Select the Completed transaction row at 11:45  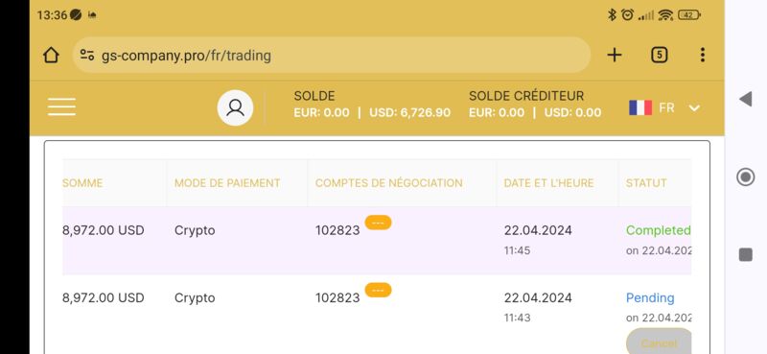(x=377, y=240)
